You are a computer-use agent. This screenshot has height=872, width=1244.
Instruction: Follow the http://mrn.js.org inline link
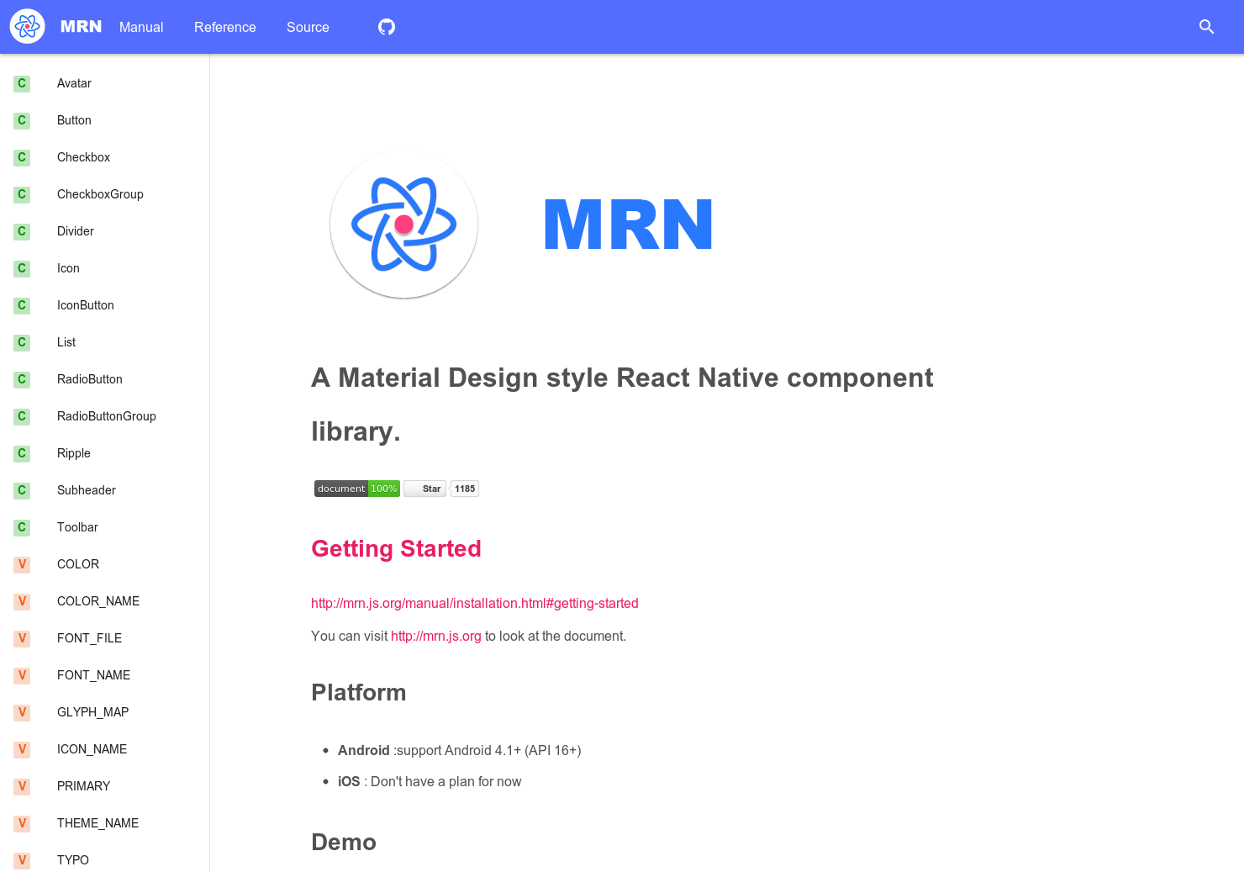(x=436, y=636)
